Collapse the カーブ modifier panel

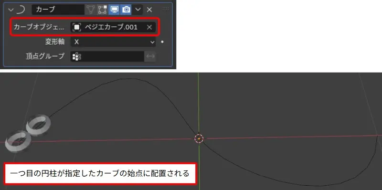coord(11,10)
